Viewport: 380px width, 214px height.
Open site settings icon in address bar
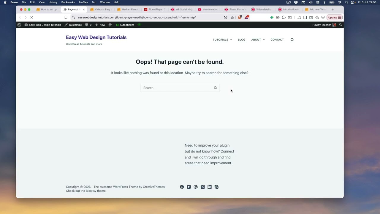click(74, 18)
